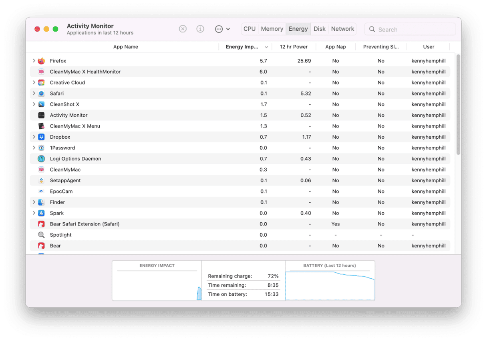Click Safari's 5.32 power value
487x341 pixels.
point(306,94)
